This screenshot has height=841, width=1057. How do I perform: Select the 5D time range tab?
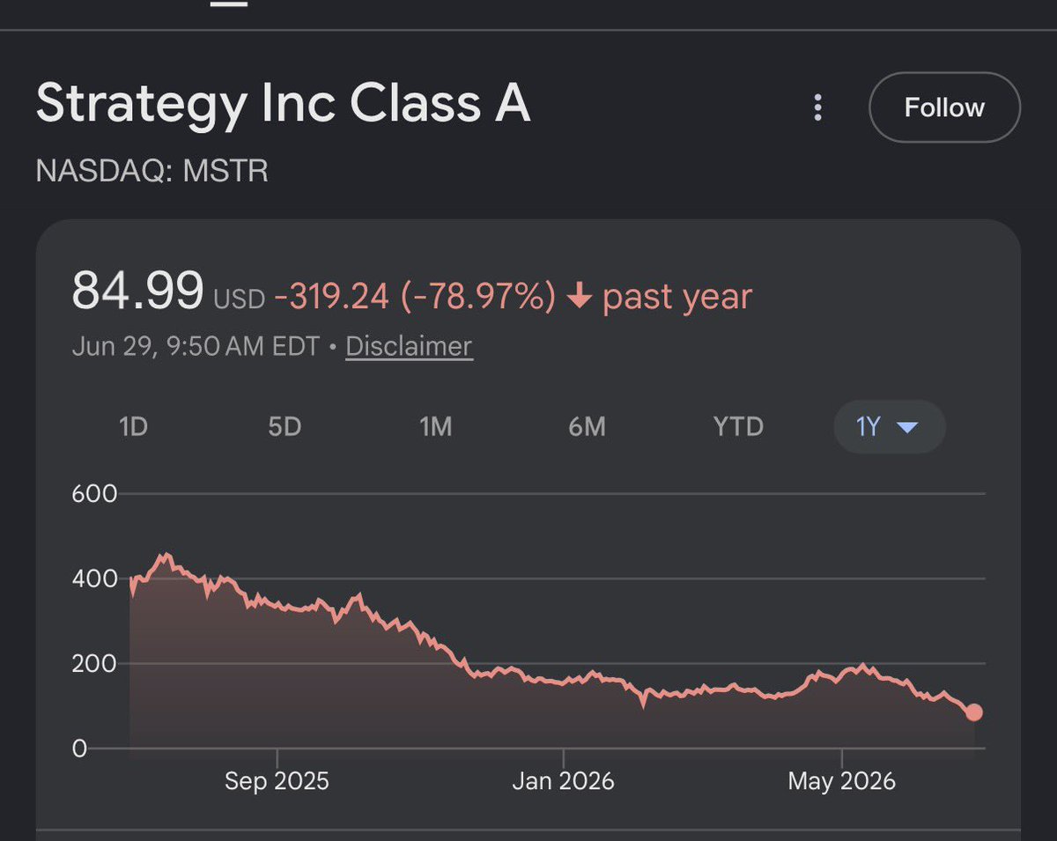(285, 427)
